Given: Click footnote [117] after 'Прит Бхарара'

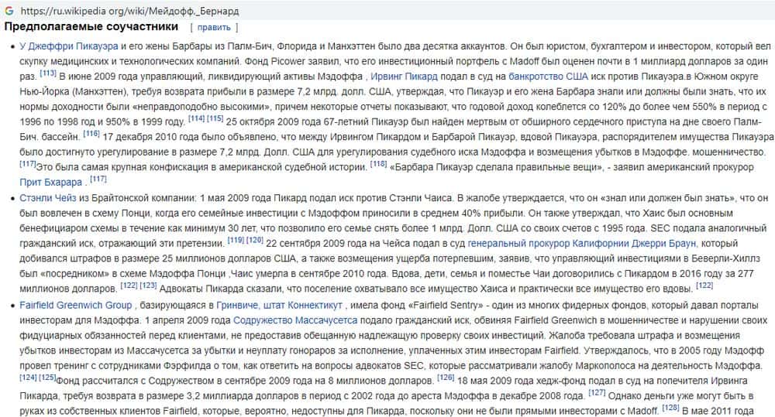Looking at the screenshot, I should [x=98, y=179].
